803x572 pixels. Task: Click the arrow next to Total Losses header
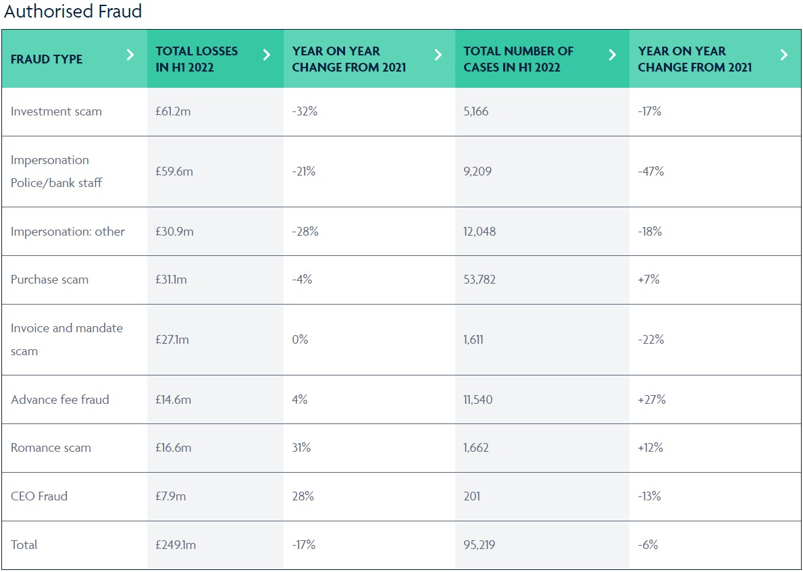(x=267, y=55)
